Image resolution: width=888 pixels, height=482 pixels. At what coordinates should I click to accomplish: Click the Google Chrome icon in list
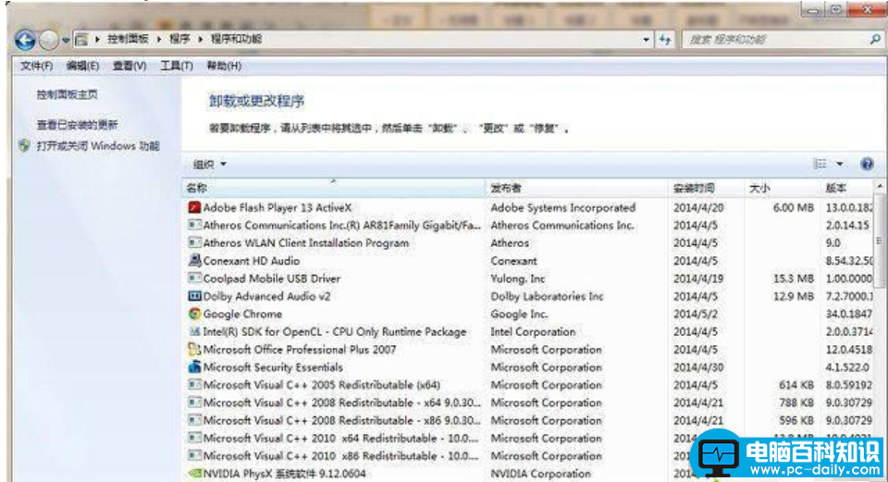[x=194, y=314]
